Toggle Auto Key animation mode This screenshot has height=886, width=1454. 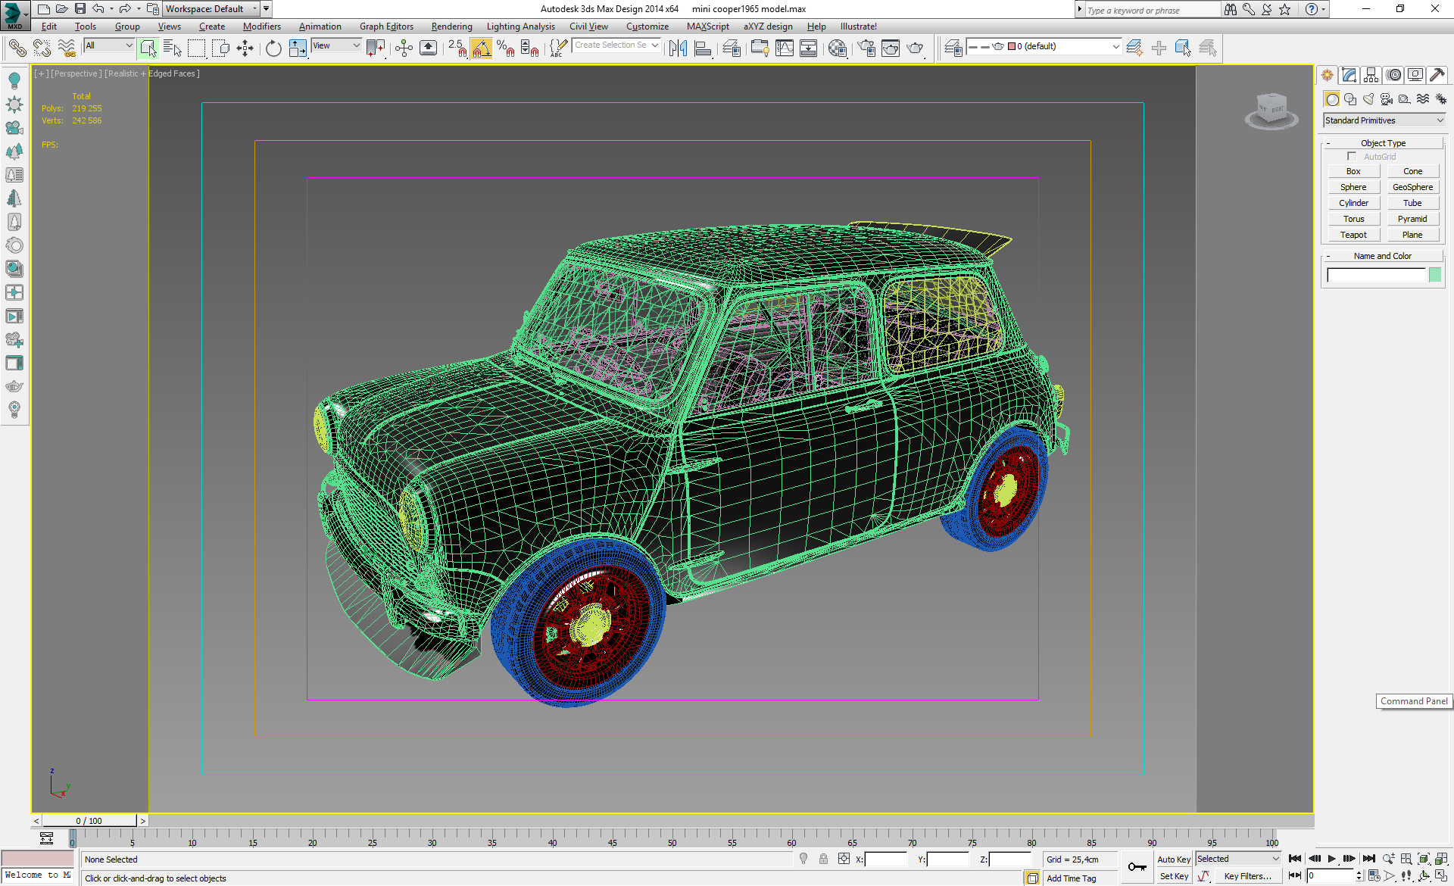tap(1173, 859)
